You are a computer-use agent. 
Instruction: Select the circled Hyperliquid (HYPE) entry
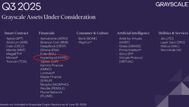coord(54,58)
